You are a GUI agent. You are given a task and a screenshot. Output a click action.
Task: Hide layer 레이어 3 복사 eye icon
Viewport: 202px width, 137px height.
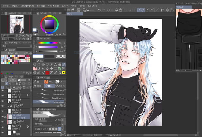tap(2, 116)
